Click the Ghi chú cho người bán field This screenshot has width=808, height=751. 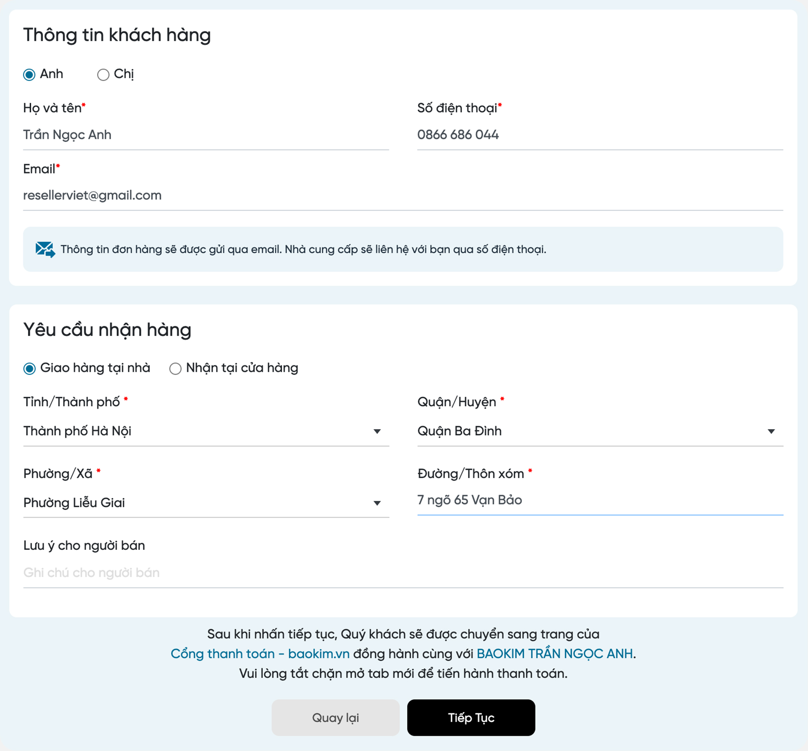coord(402,573)
